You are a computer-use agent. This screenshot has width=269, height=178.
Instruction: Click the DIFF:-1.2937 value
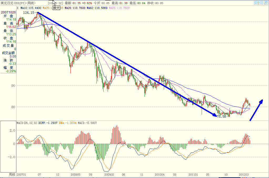point(48,123)
